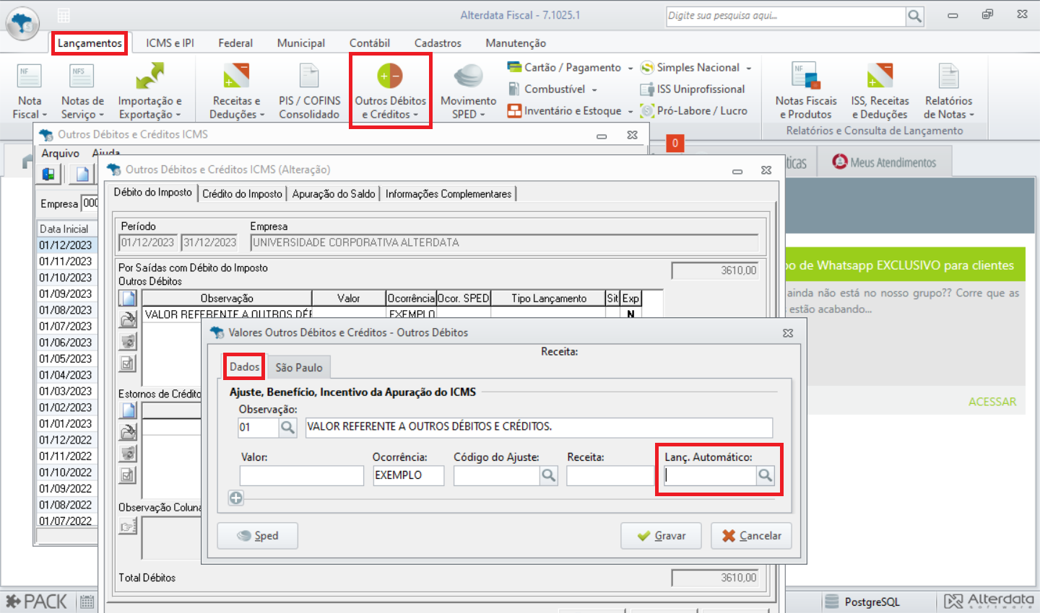
Task: Expand the Receitas e Deduções launch dropdown
Action: [262, 115]
